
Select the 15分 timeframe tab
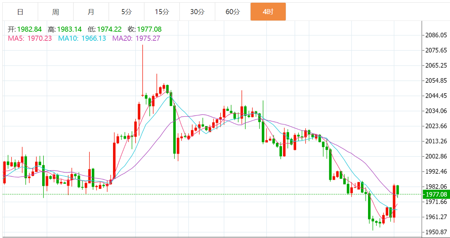(162, 12)
